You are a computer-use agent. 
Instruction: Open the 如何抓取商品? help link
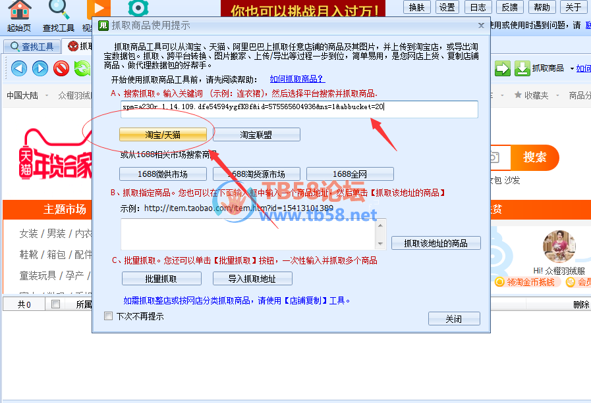(x=297, y=79)
